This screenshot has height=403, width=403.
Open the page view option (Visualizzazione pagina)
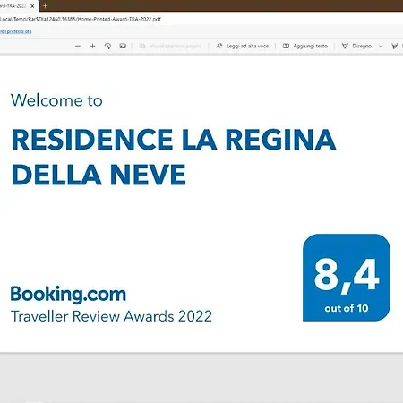point(170,46)
